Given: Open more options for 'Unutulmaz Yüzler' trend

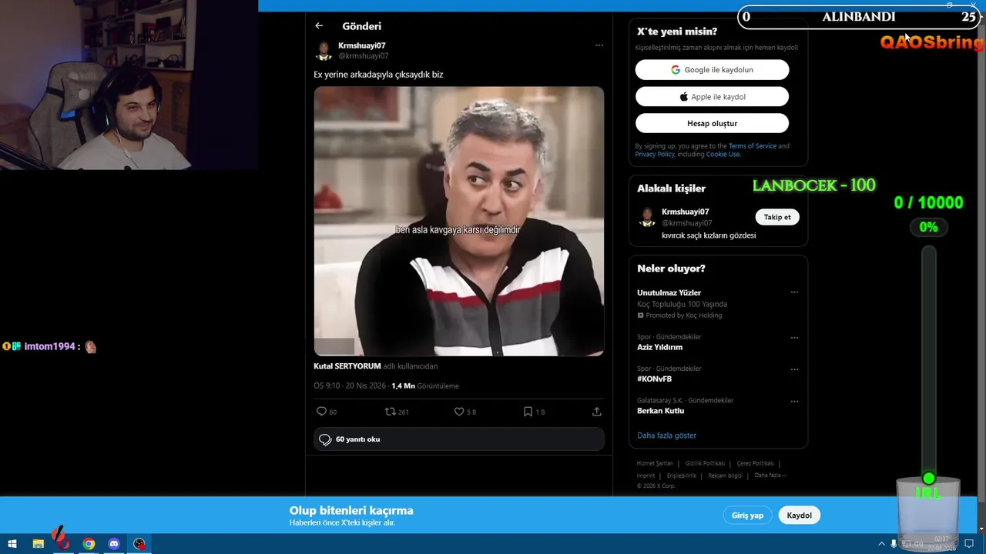Looking at the screenshot, I should click(794, 292).
